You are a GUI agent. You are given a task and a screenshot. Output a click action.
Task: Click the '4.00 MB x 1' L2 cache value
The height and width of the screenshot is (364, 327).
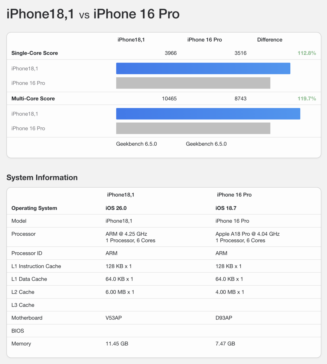coord(230,292)
